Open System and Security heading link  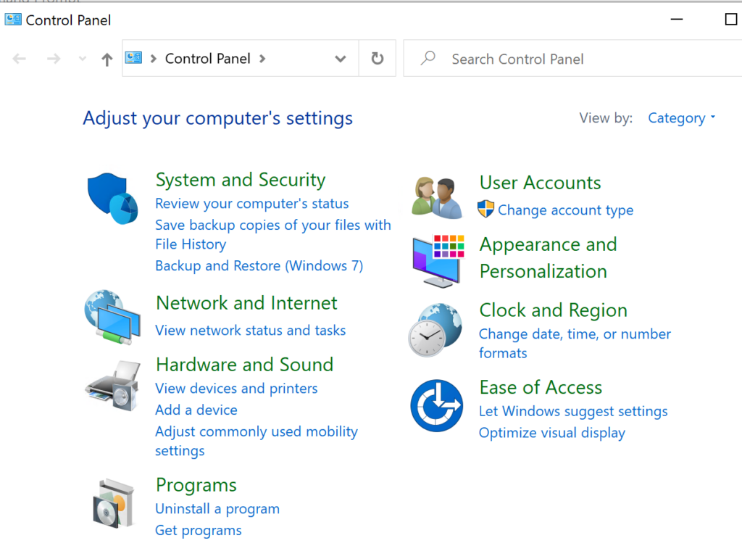coord(241,180)
